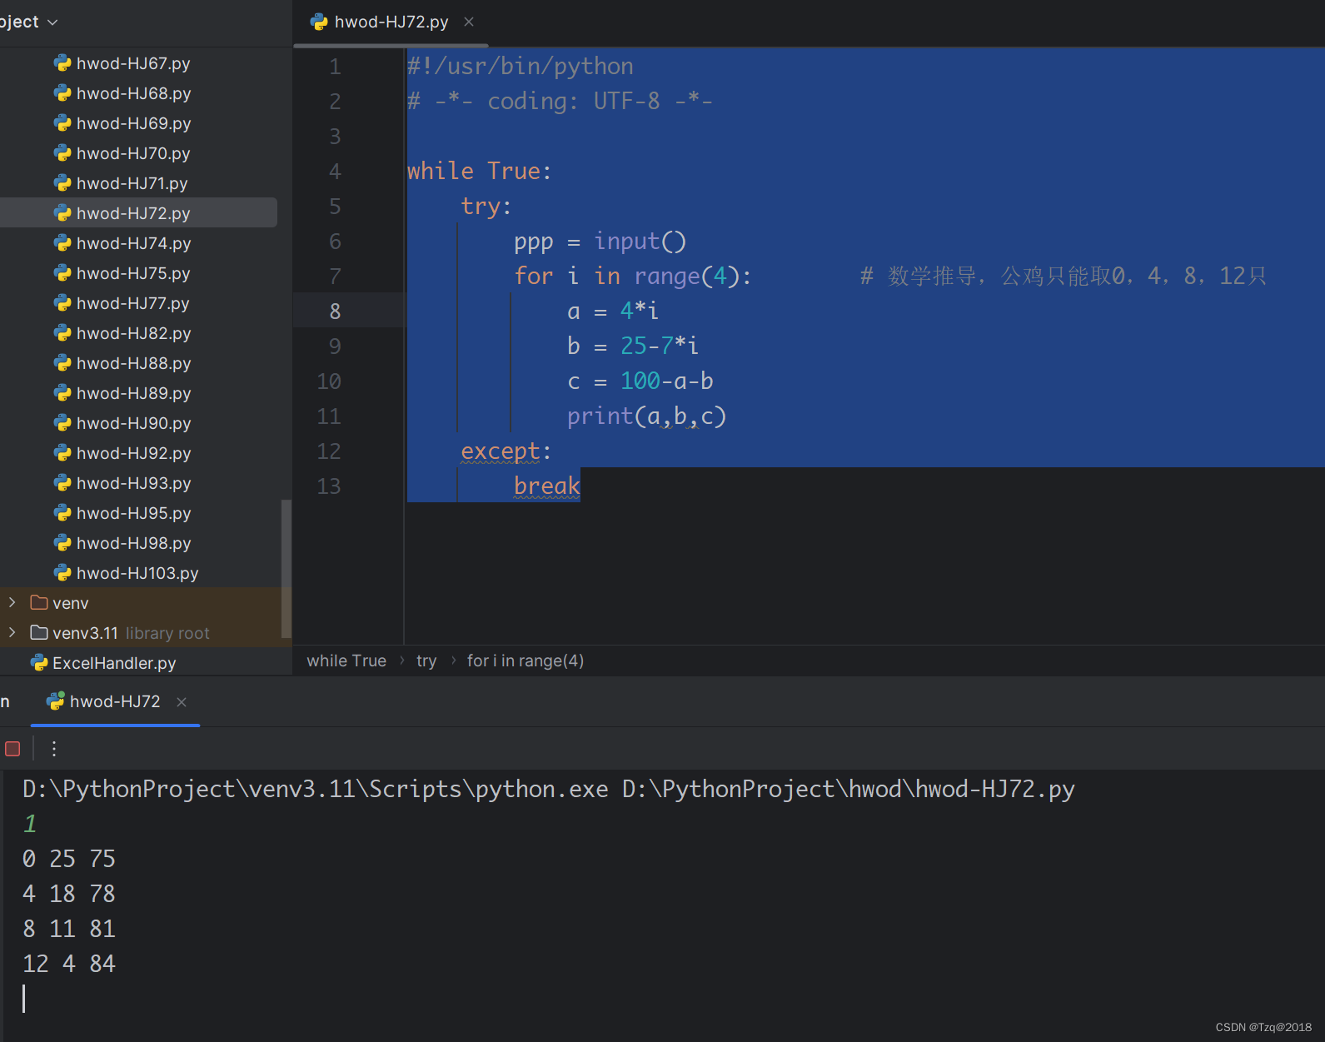Viewport: 1325px width, 1042px height.
Task: Open hwod-HJ82.py file
Action: 133,333
